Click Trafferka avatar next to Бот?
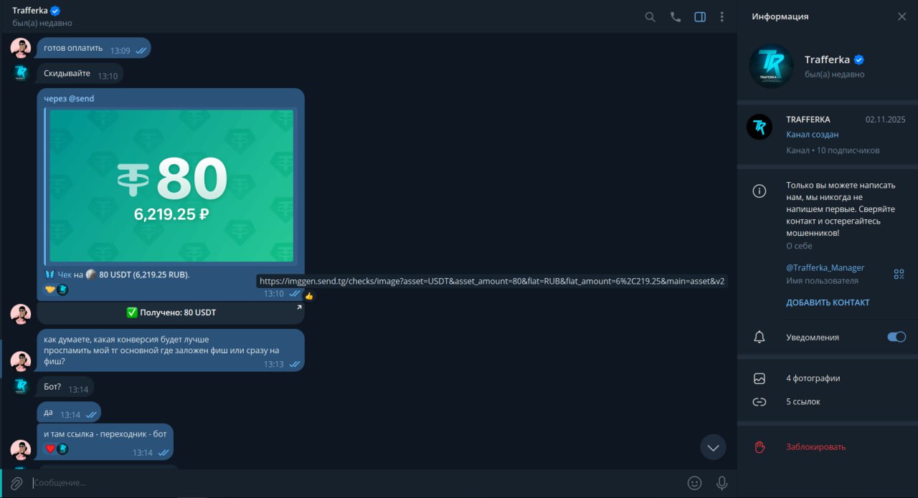918x498 pixels. tap(21, 386)
